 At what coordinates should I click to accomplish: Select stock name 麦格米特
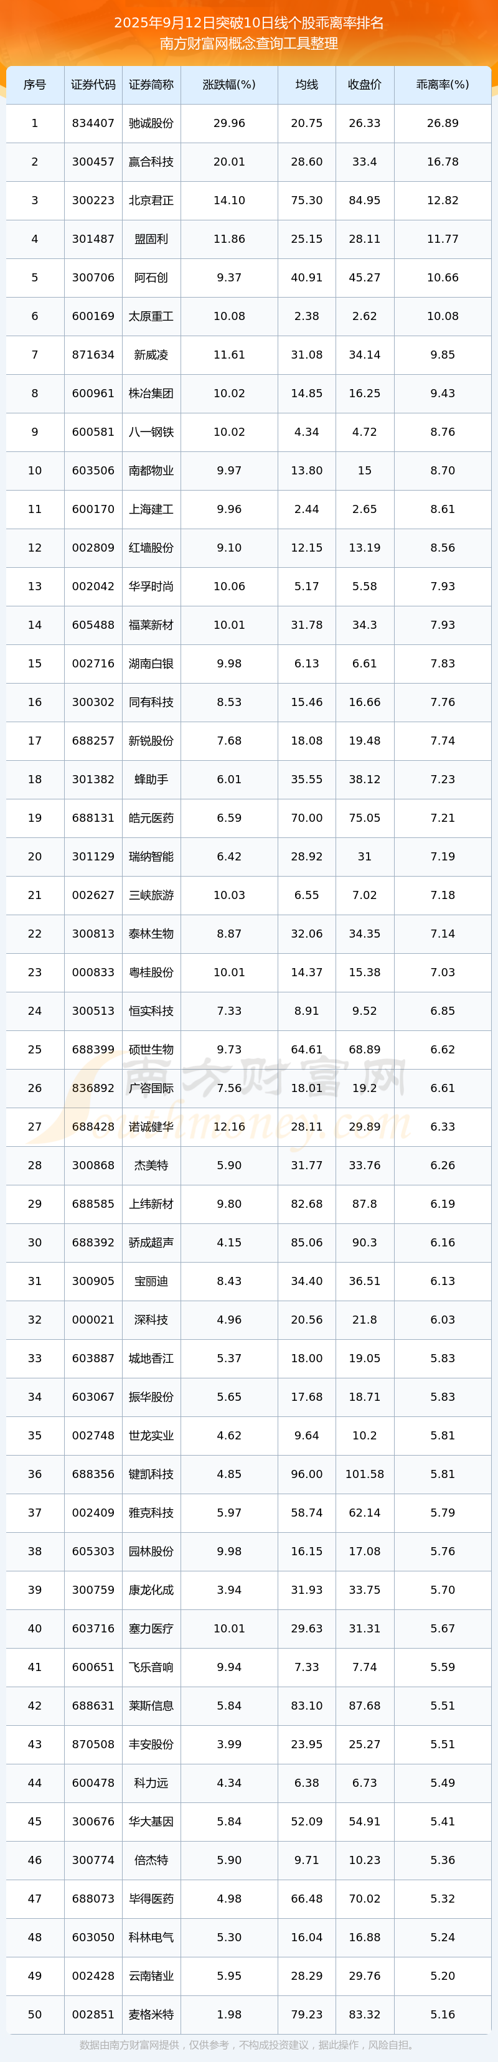point(151,2014)
